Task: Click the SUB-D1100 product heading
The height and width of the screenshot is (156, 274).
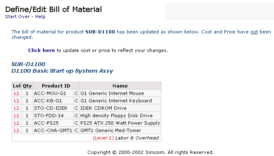Action: pos(28,64)
